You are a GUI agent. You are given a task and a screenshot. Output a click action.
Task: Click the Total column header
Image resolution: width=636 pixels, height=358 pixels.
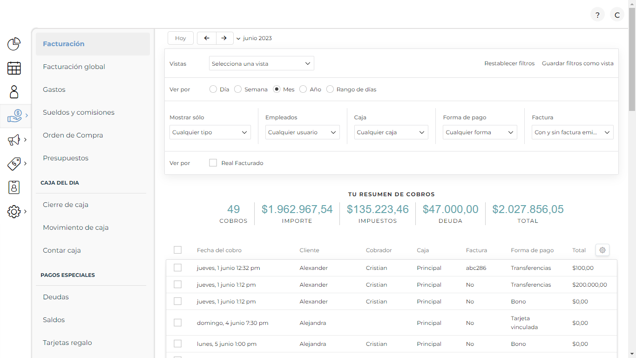coord(579,250)
